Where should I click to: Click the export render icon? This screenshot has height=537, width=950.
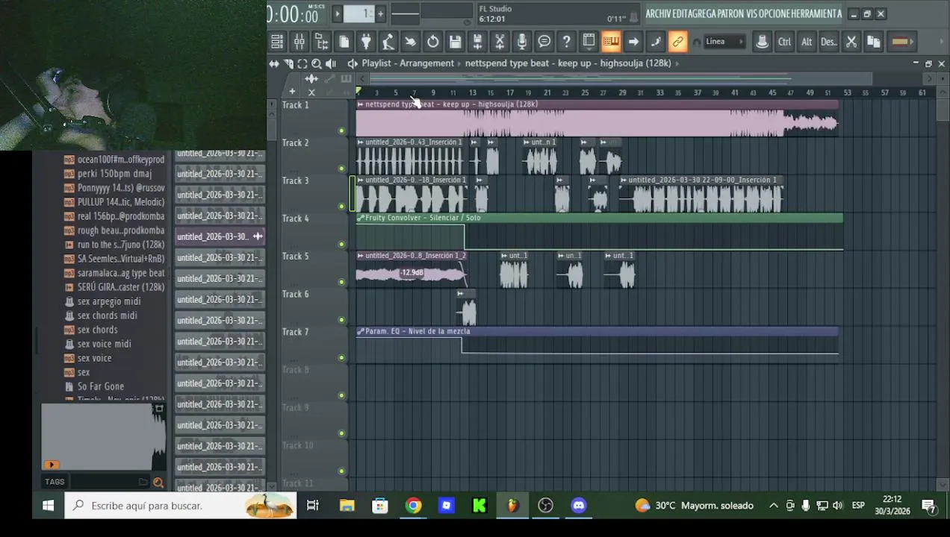click(x=477, y=42)
